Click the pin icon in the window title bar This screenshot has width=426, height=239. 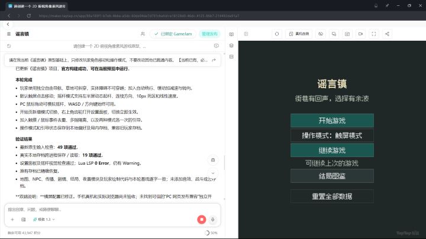coord(387,5)
